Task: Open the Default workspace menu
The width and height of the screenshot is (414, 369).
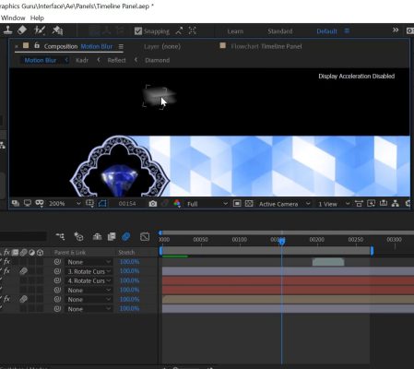Action: (347, 31)
